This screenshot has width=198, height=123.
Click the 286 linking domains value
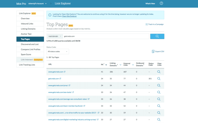click(111, 72)
